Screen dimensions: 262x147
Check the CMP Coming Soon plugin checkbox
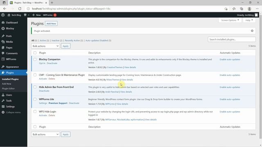tap(35, 75)
